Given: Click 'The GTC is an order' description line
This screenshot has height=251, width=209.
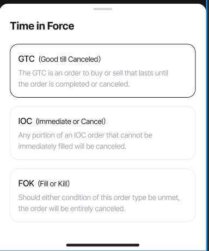Looking at the screenshot, I should (93, 73).
